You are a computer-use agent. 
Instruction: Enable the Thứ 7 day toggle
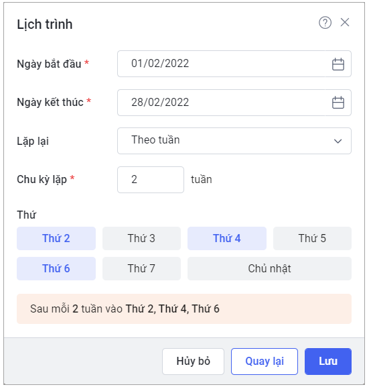point(141,268)
